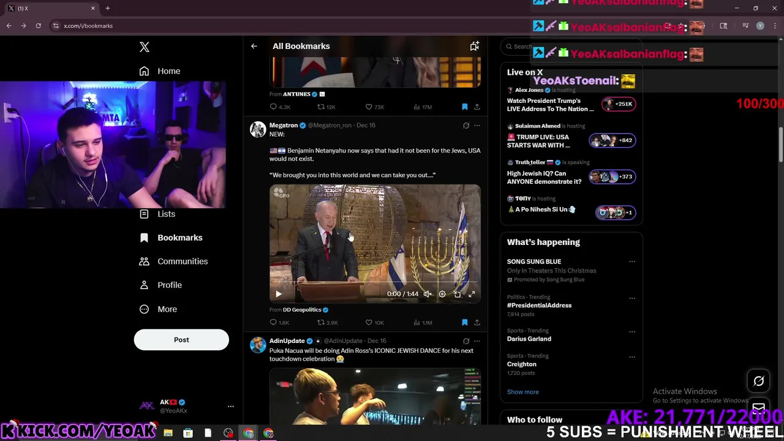View analytics for the 17M views post
This screenshot has width=784, height=441.
click(x=423, y=107)
